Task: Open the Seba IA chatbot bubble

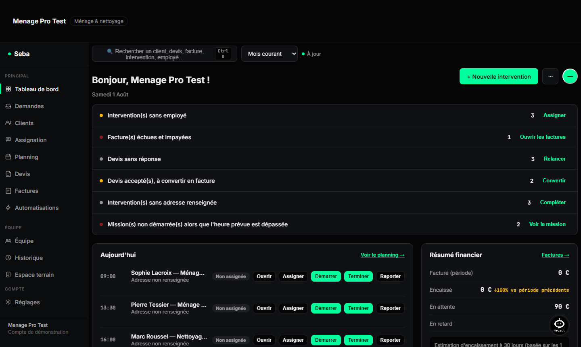Action: click(559, 325)
